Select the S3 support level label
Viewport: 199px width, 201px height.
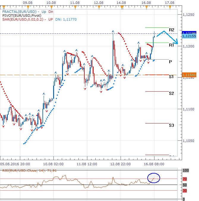(x=171, y=125)
